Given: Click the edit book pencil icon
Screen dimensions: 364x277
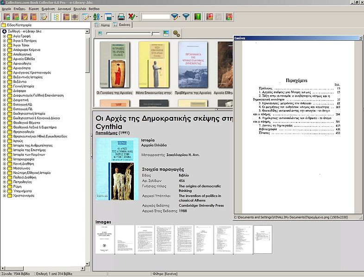Looking at the screenshot, I should click(25, 17).
